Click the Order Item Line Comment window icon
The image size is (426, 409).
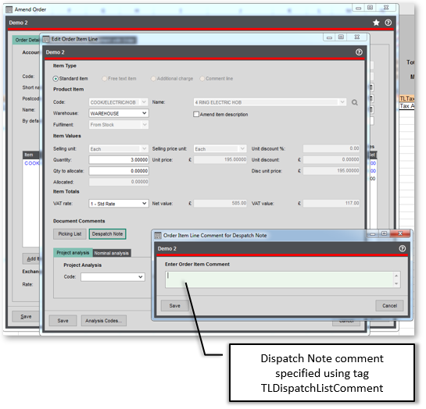158,236
